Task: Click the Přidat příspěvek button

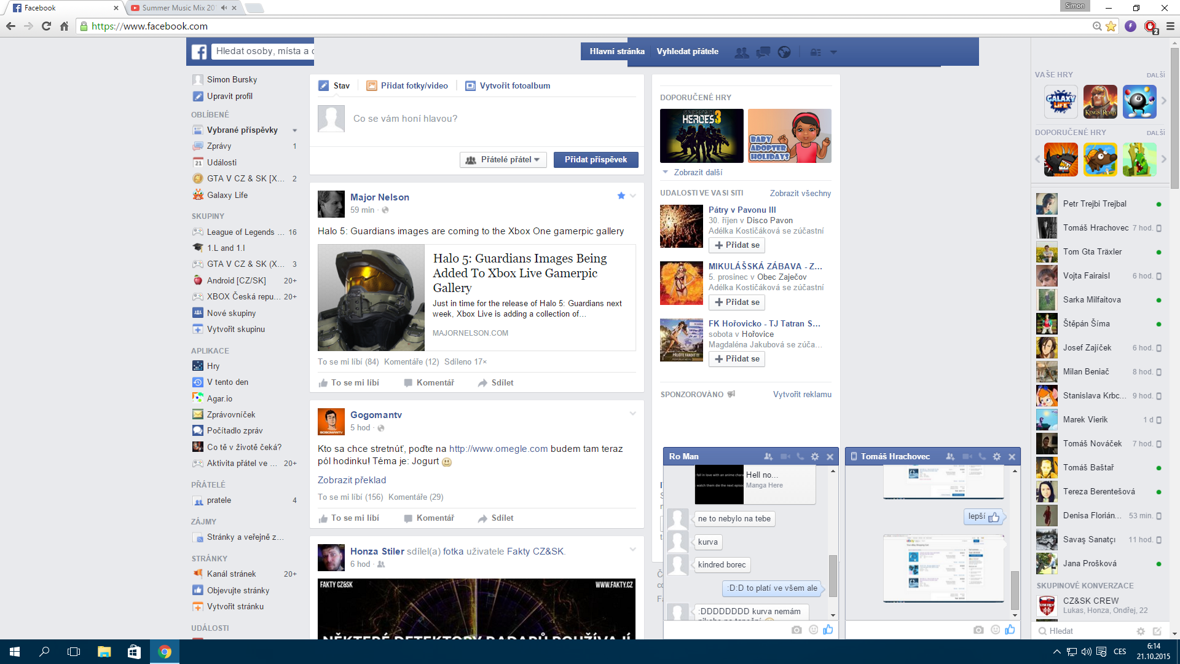Action: [596, 160]
